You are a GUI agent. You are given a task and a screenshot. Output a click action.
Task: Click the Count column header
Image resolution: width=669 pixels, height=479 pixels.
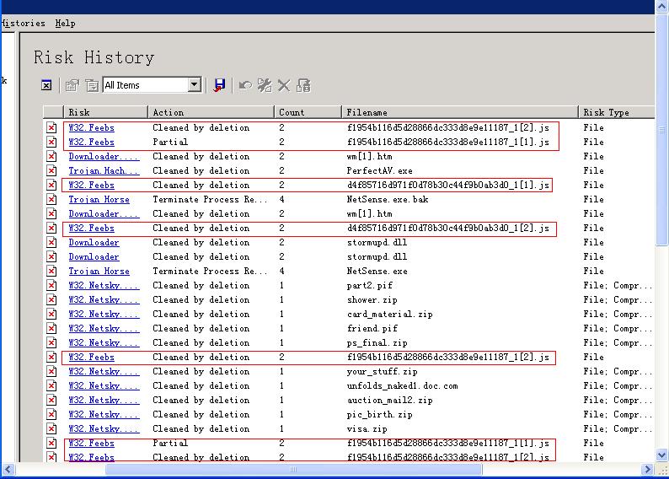tap(308, 112)
